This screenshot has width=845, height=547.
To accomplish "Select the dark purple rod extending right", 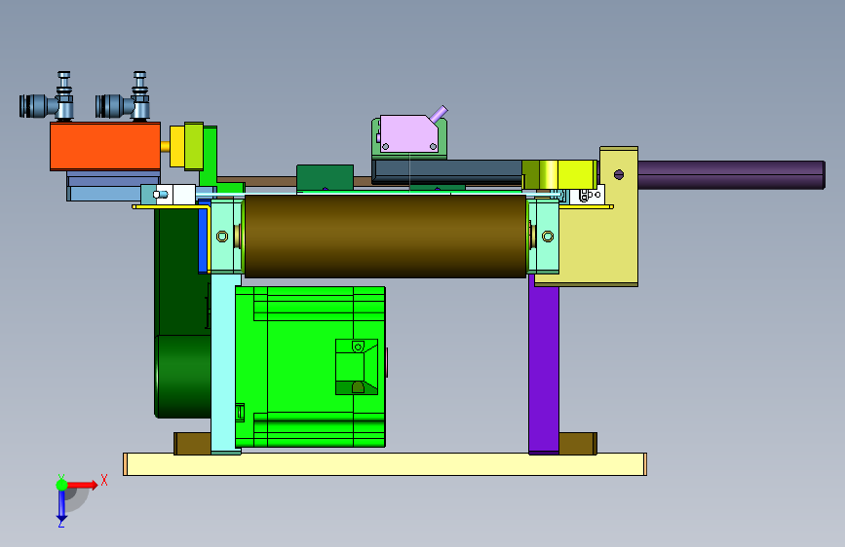I will 731,175.
